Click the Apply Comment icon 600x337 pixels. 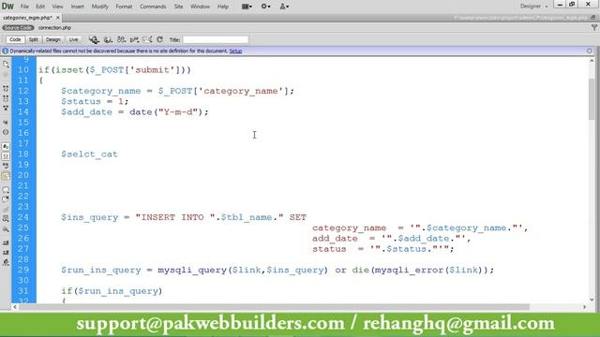click(x=6, y=189)
